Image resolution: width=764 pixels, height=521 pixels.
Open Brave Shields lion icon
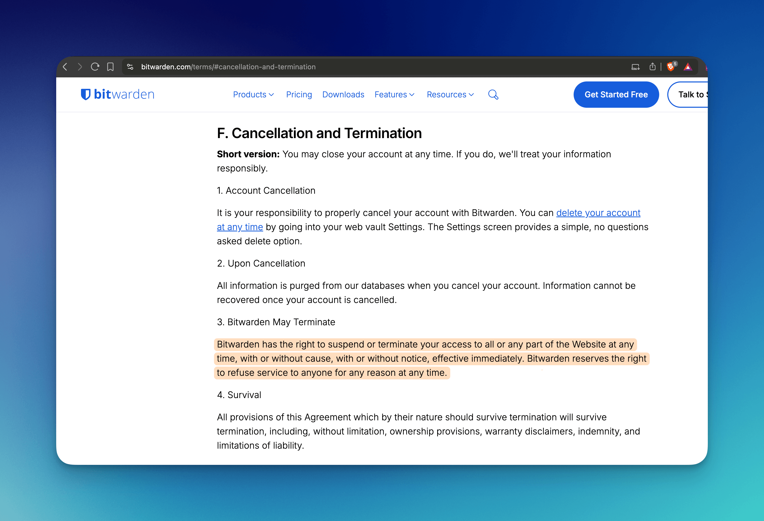click(671, 67)
